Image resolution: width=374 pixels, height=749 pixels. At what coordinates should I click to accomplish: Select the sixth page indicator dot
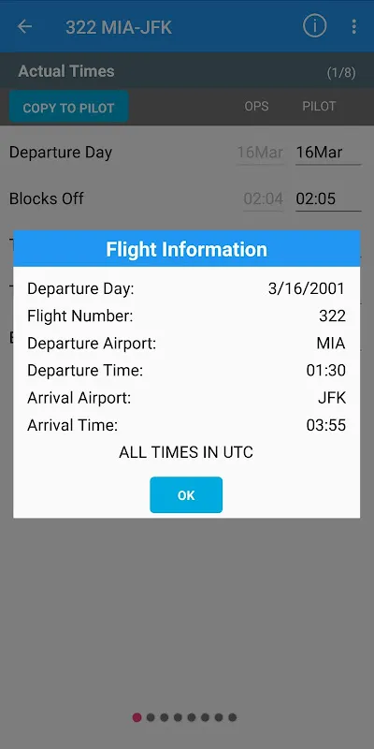pyautogui.click(x=205, y=717)
